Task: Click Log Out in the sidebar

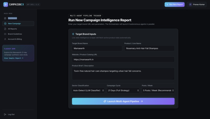Action: pos(18,115)
